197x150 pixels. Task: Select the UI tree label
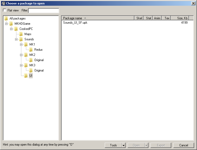click(31, 76)
